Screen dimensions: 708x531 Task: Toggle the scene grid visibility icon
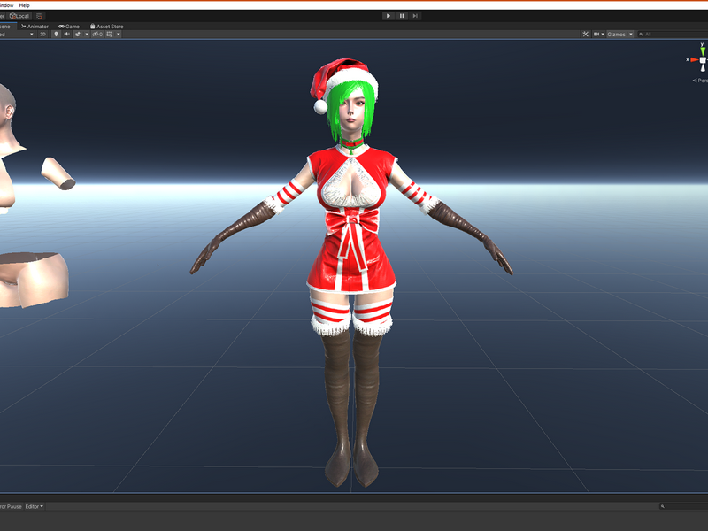110,35
